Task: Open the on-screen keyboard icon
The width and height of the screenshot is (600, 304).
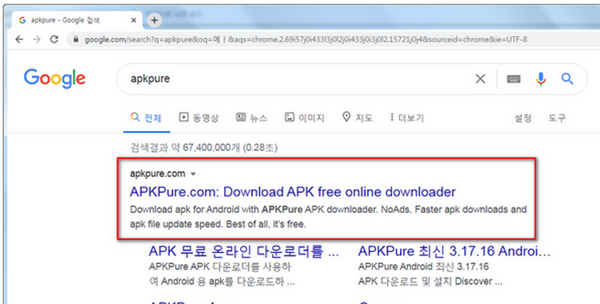Action: tap(514, 79)
